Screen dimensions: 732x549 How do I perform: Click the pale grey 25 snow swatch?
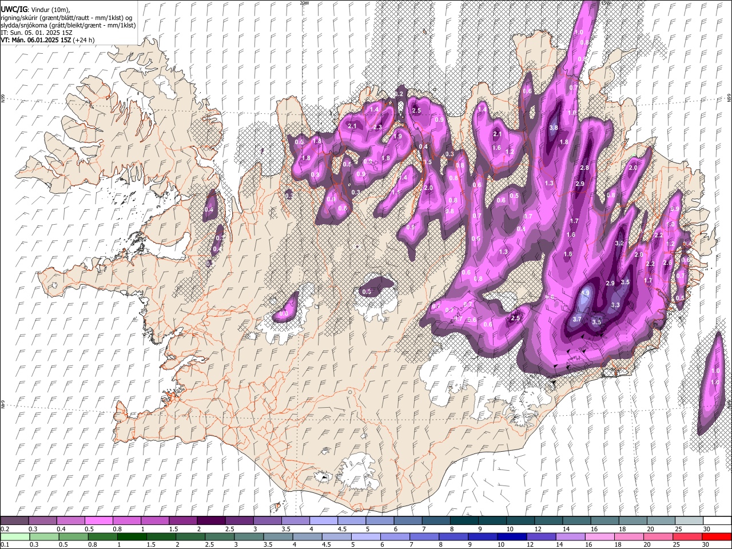(x=689, y=521)
